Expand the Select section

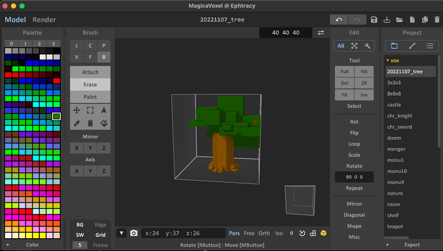pyautogui.click(x=354, y=106)
